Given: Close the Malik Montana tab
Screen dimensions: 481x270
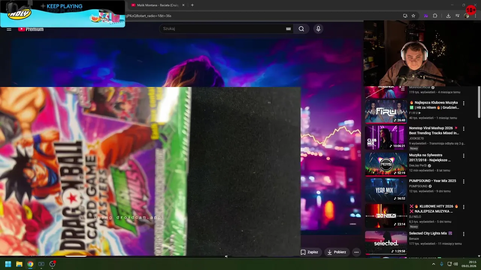Looking at the screenshot, I should [x=183, y=5].
